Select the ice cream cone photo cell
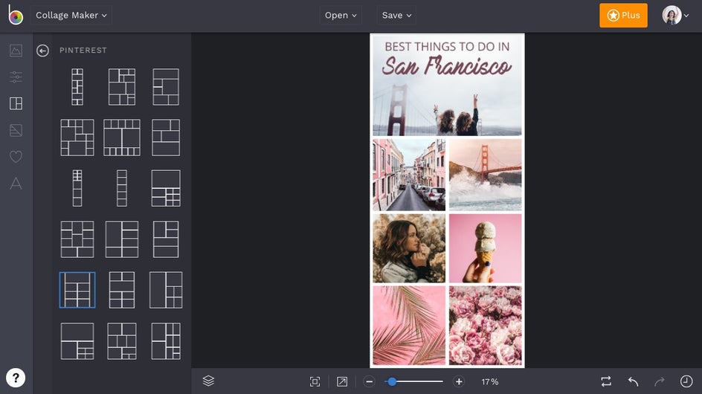702x394 pixels. coord(486,248)
